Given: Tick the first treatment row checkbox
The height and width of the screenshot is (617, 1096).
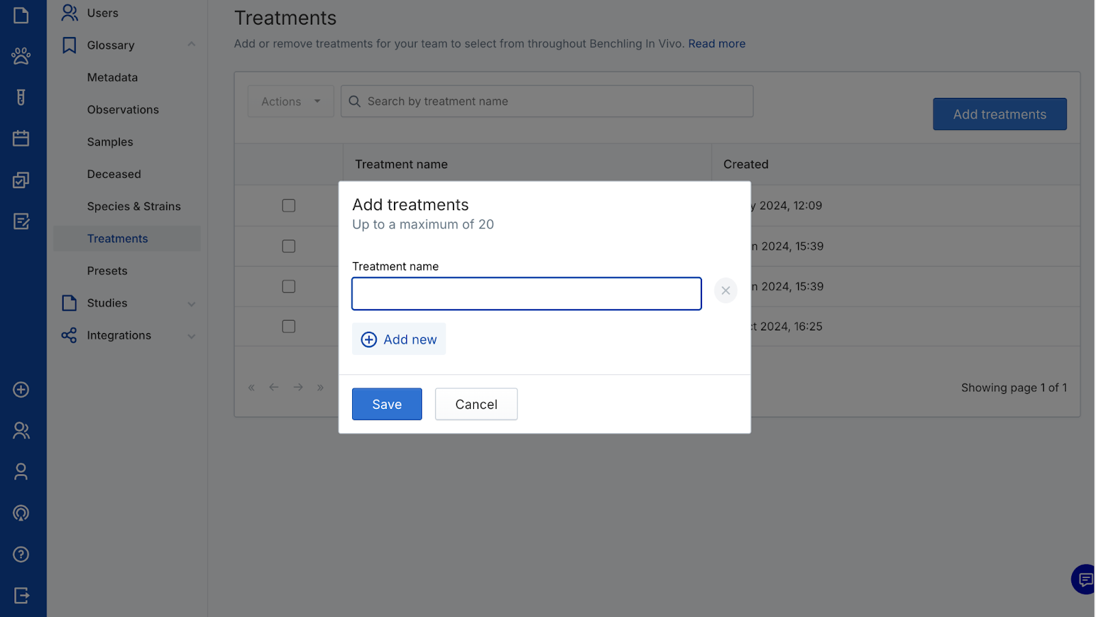Looking at the screenshot, I should click(x=289, y=206).
